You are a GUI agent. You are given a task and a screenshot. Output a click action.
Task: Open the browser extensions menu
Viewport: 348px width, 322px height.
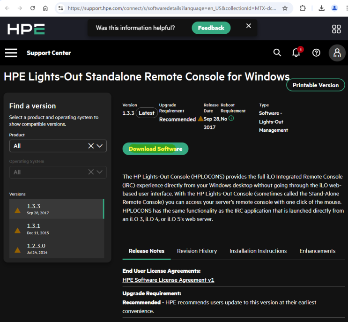pos(303,8)
